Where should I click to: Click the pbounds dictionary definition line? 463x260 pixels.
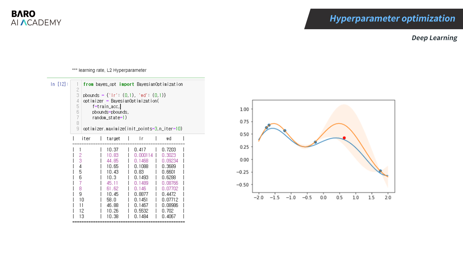click(124, 95)
